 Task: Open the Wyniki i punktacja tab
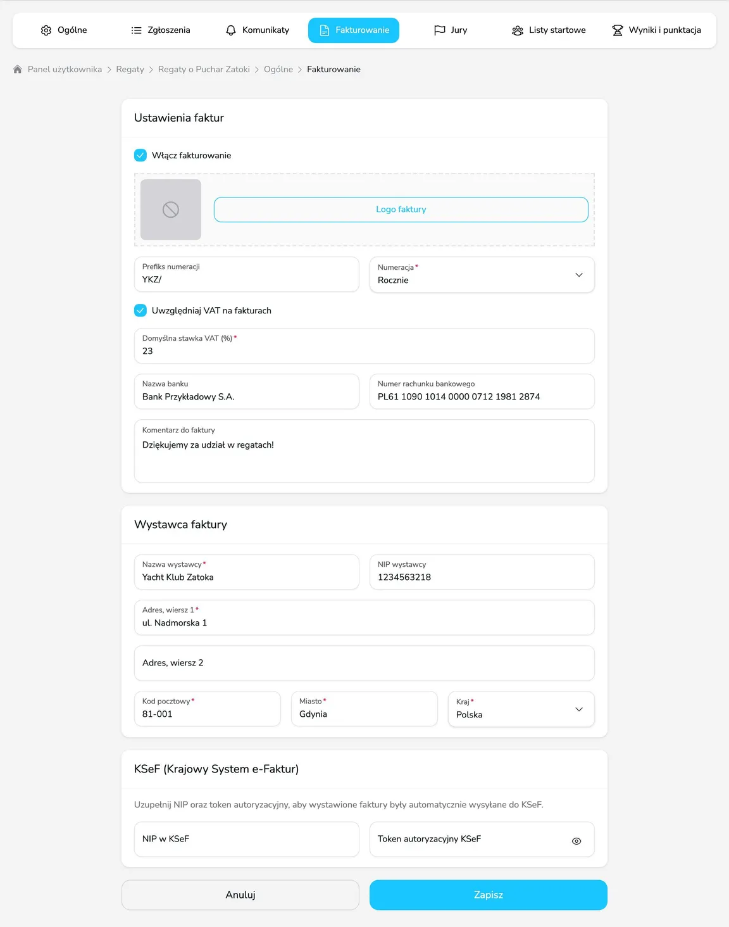[x=657, y=30]
